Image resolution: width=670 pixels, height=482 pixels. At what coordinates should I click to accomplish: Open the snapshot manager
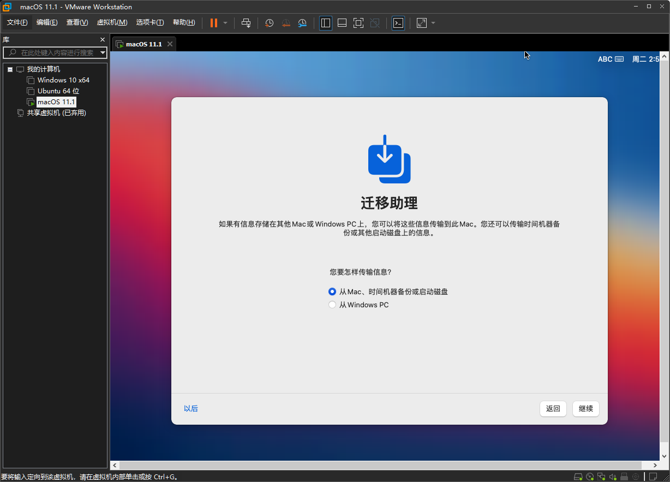(x=302, y=23)
